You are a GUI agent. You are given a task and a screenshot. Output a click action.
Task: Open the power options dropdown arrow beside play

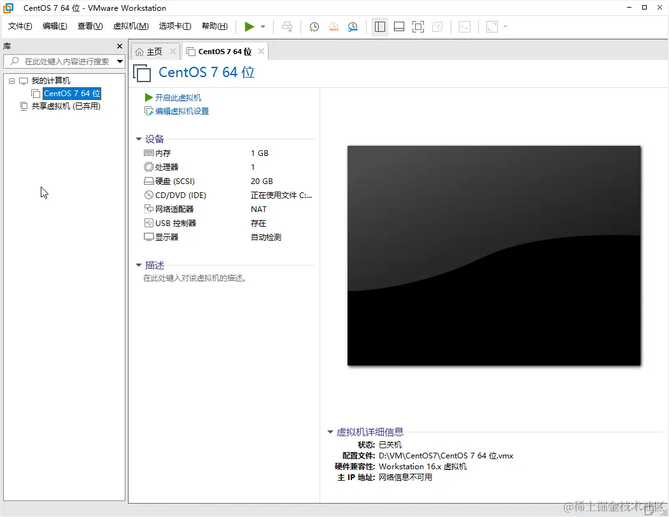click(x=263, y=27)
